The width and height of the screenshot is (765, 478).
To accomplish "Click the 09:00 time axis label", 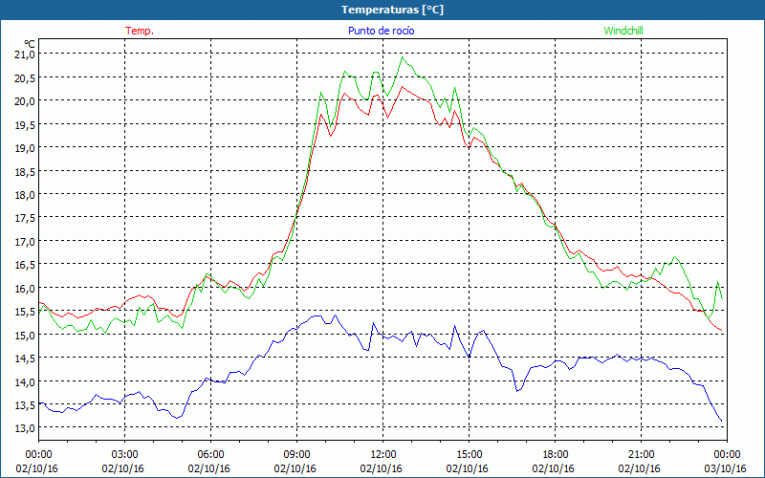I will coord(296,454).
